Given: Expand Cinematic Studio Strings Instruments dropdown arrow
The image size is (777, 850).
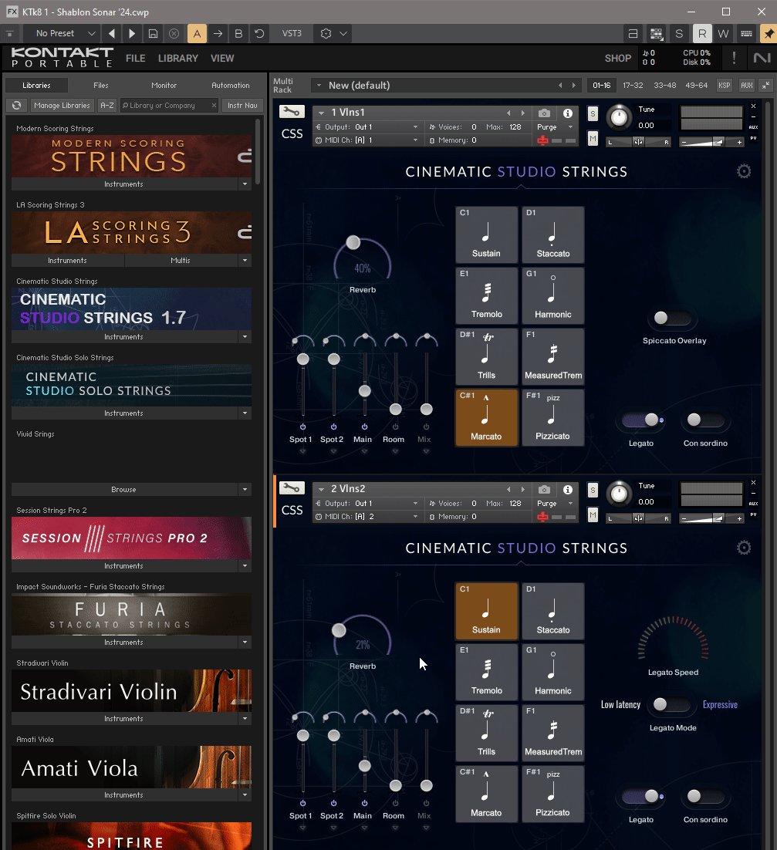Looking at the screenshot, I should coord(245,337).
